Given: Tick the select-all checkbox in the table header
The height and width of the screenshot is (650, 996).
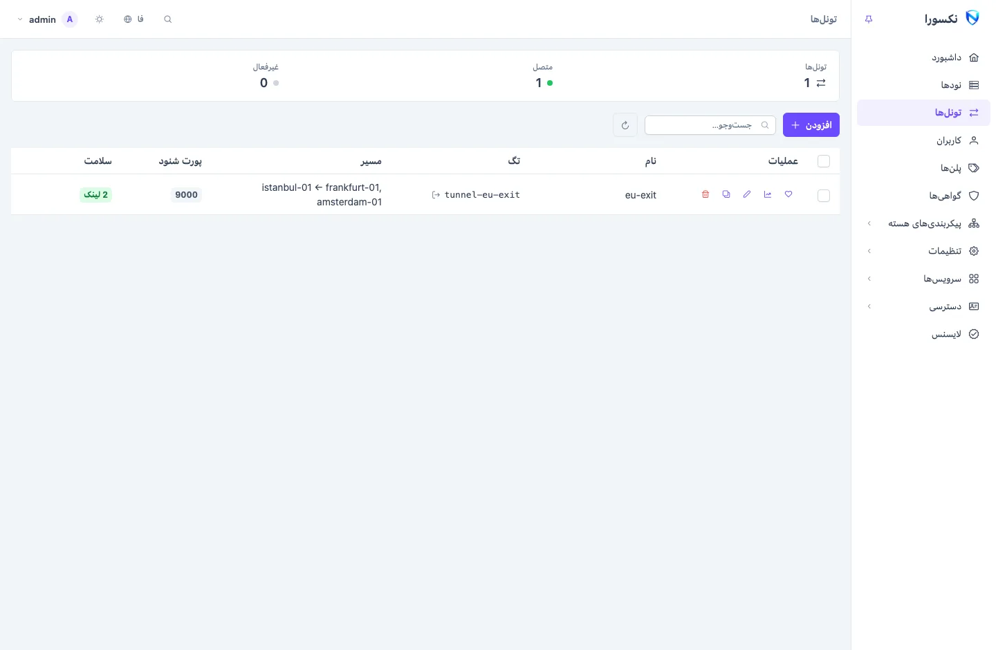Looking at the screenshot, I should (824, 161).
